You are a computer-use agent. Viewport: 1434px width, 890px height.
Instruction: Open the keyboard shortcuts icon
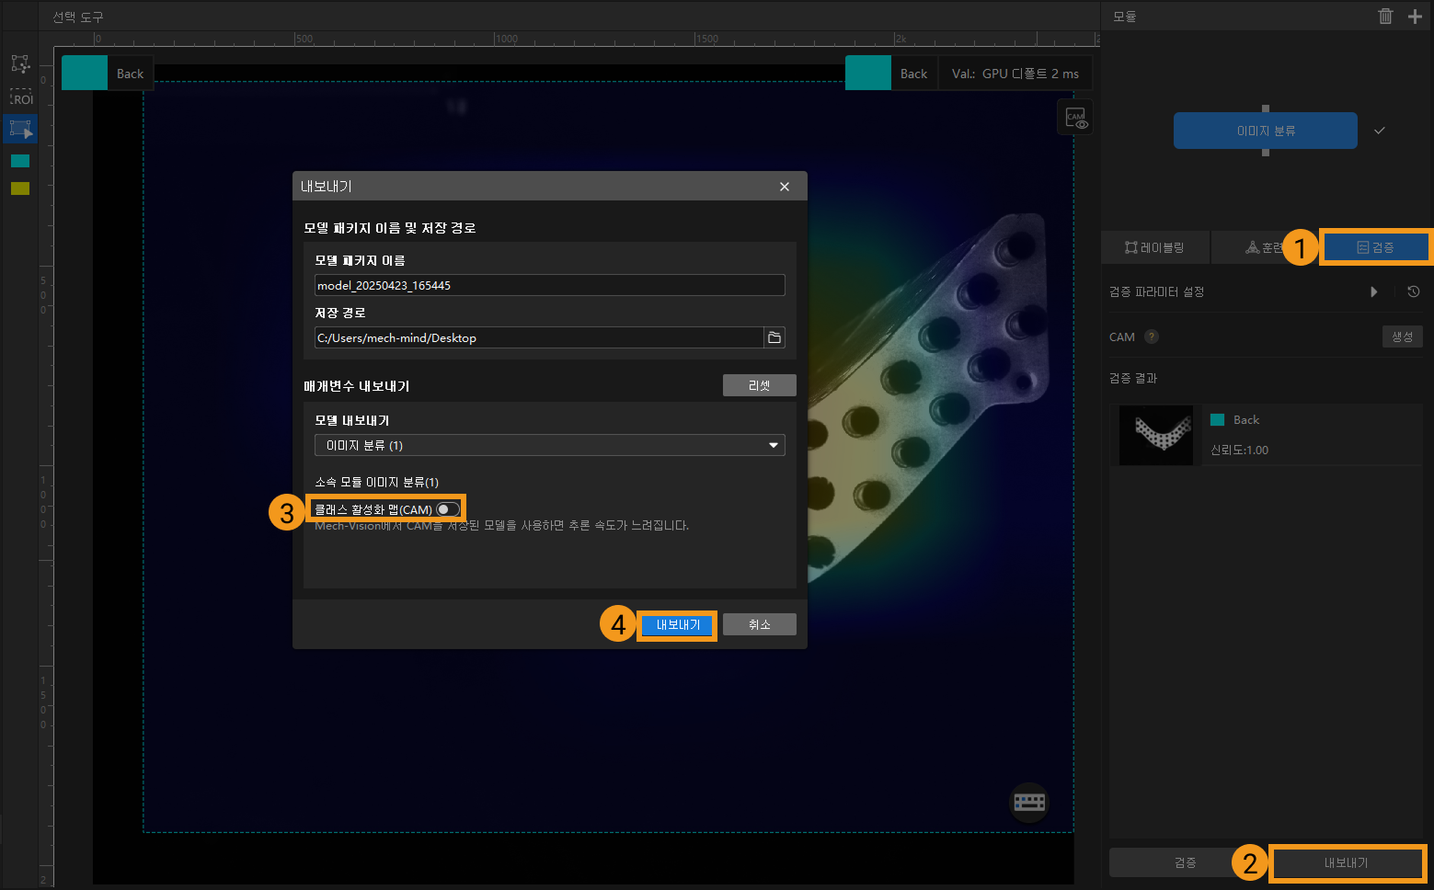click(x=1028, y=802)
